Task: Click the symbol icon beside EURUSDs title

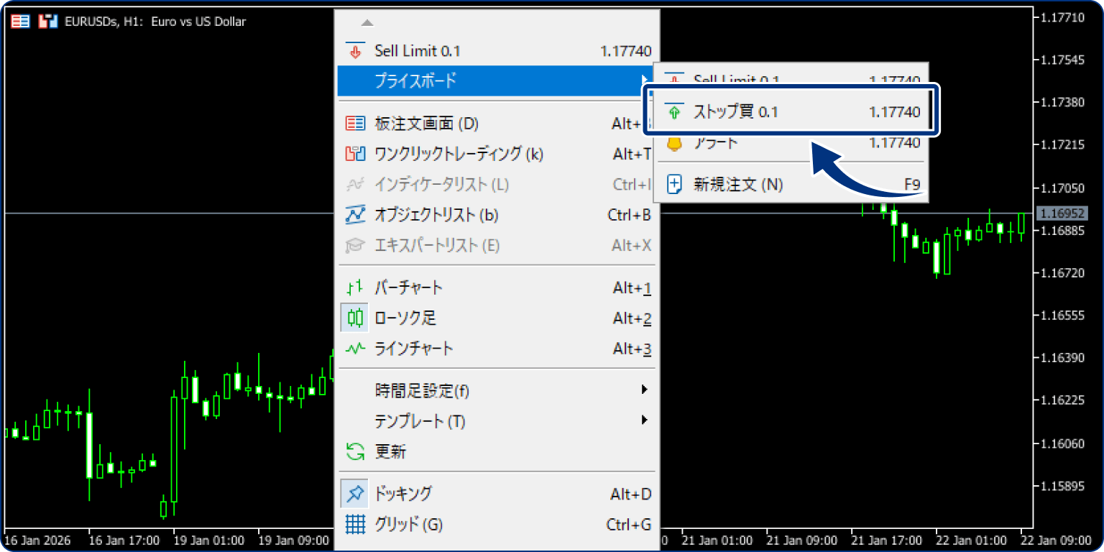Action: (47, 21)
